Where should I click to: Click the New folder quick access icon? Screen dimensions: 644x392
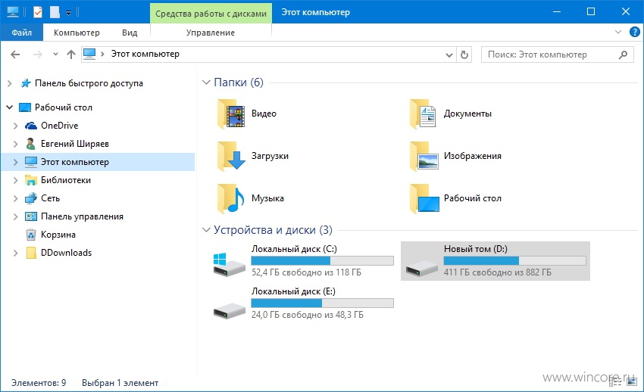pos(55,12)
